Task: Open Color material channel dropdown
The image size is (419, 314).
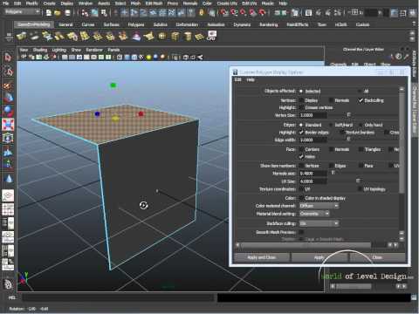Action: coord(319,206)
